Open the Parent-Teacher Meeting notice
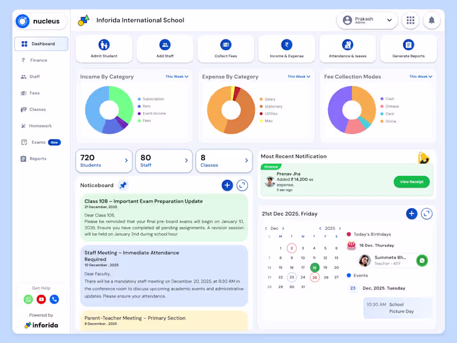The width and height of the screenshot is (457, 343). click(x=164, y=320)
